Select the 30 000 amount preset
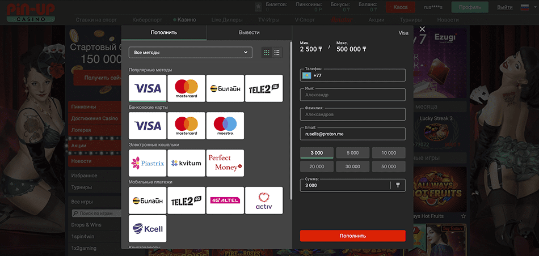This screenshot has width=539, height=256. pos(353,167)
